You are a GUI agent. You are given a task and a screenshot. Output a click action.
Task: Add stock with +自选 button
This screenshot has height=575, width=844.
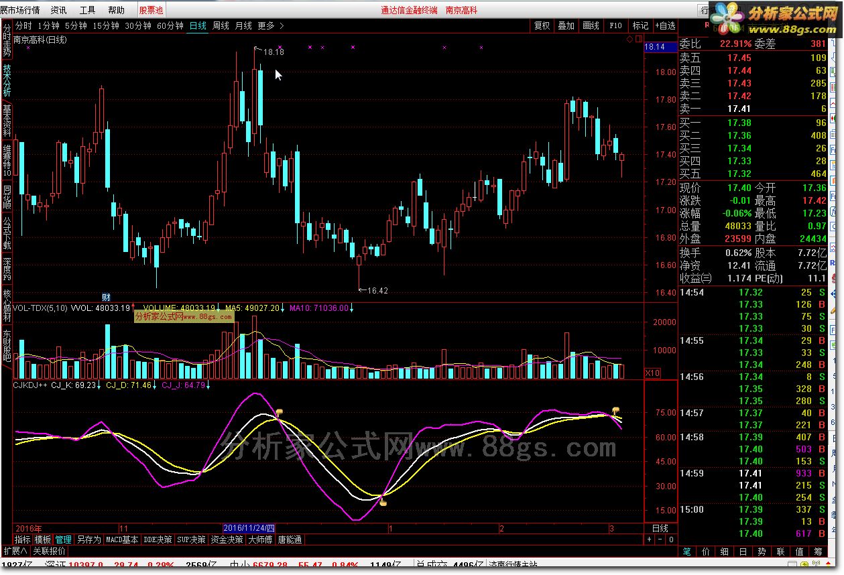tap(664, 26)
